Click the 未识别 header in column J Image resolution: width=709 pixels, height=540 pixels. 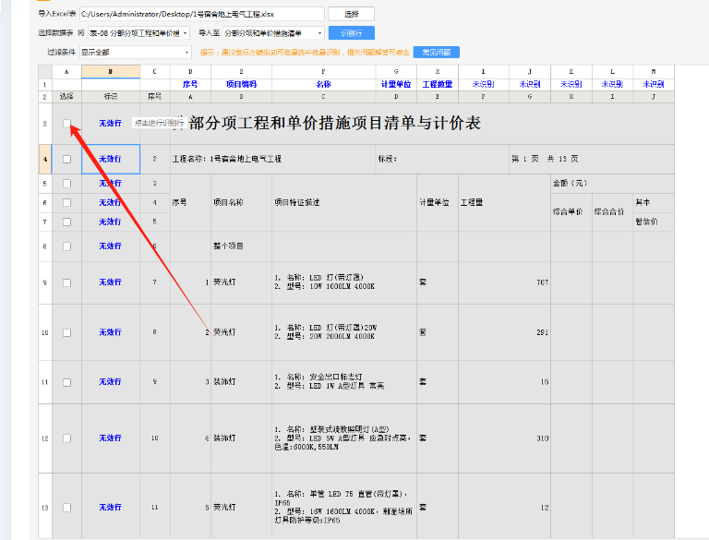tap(530, 85)
